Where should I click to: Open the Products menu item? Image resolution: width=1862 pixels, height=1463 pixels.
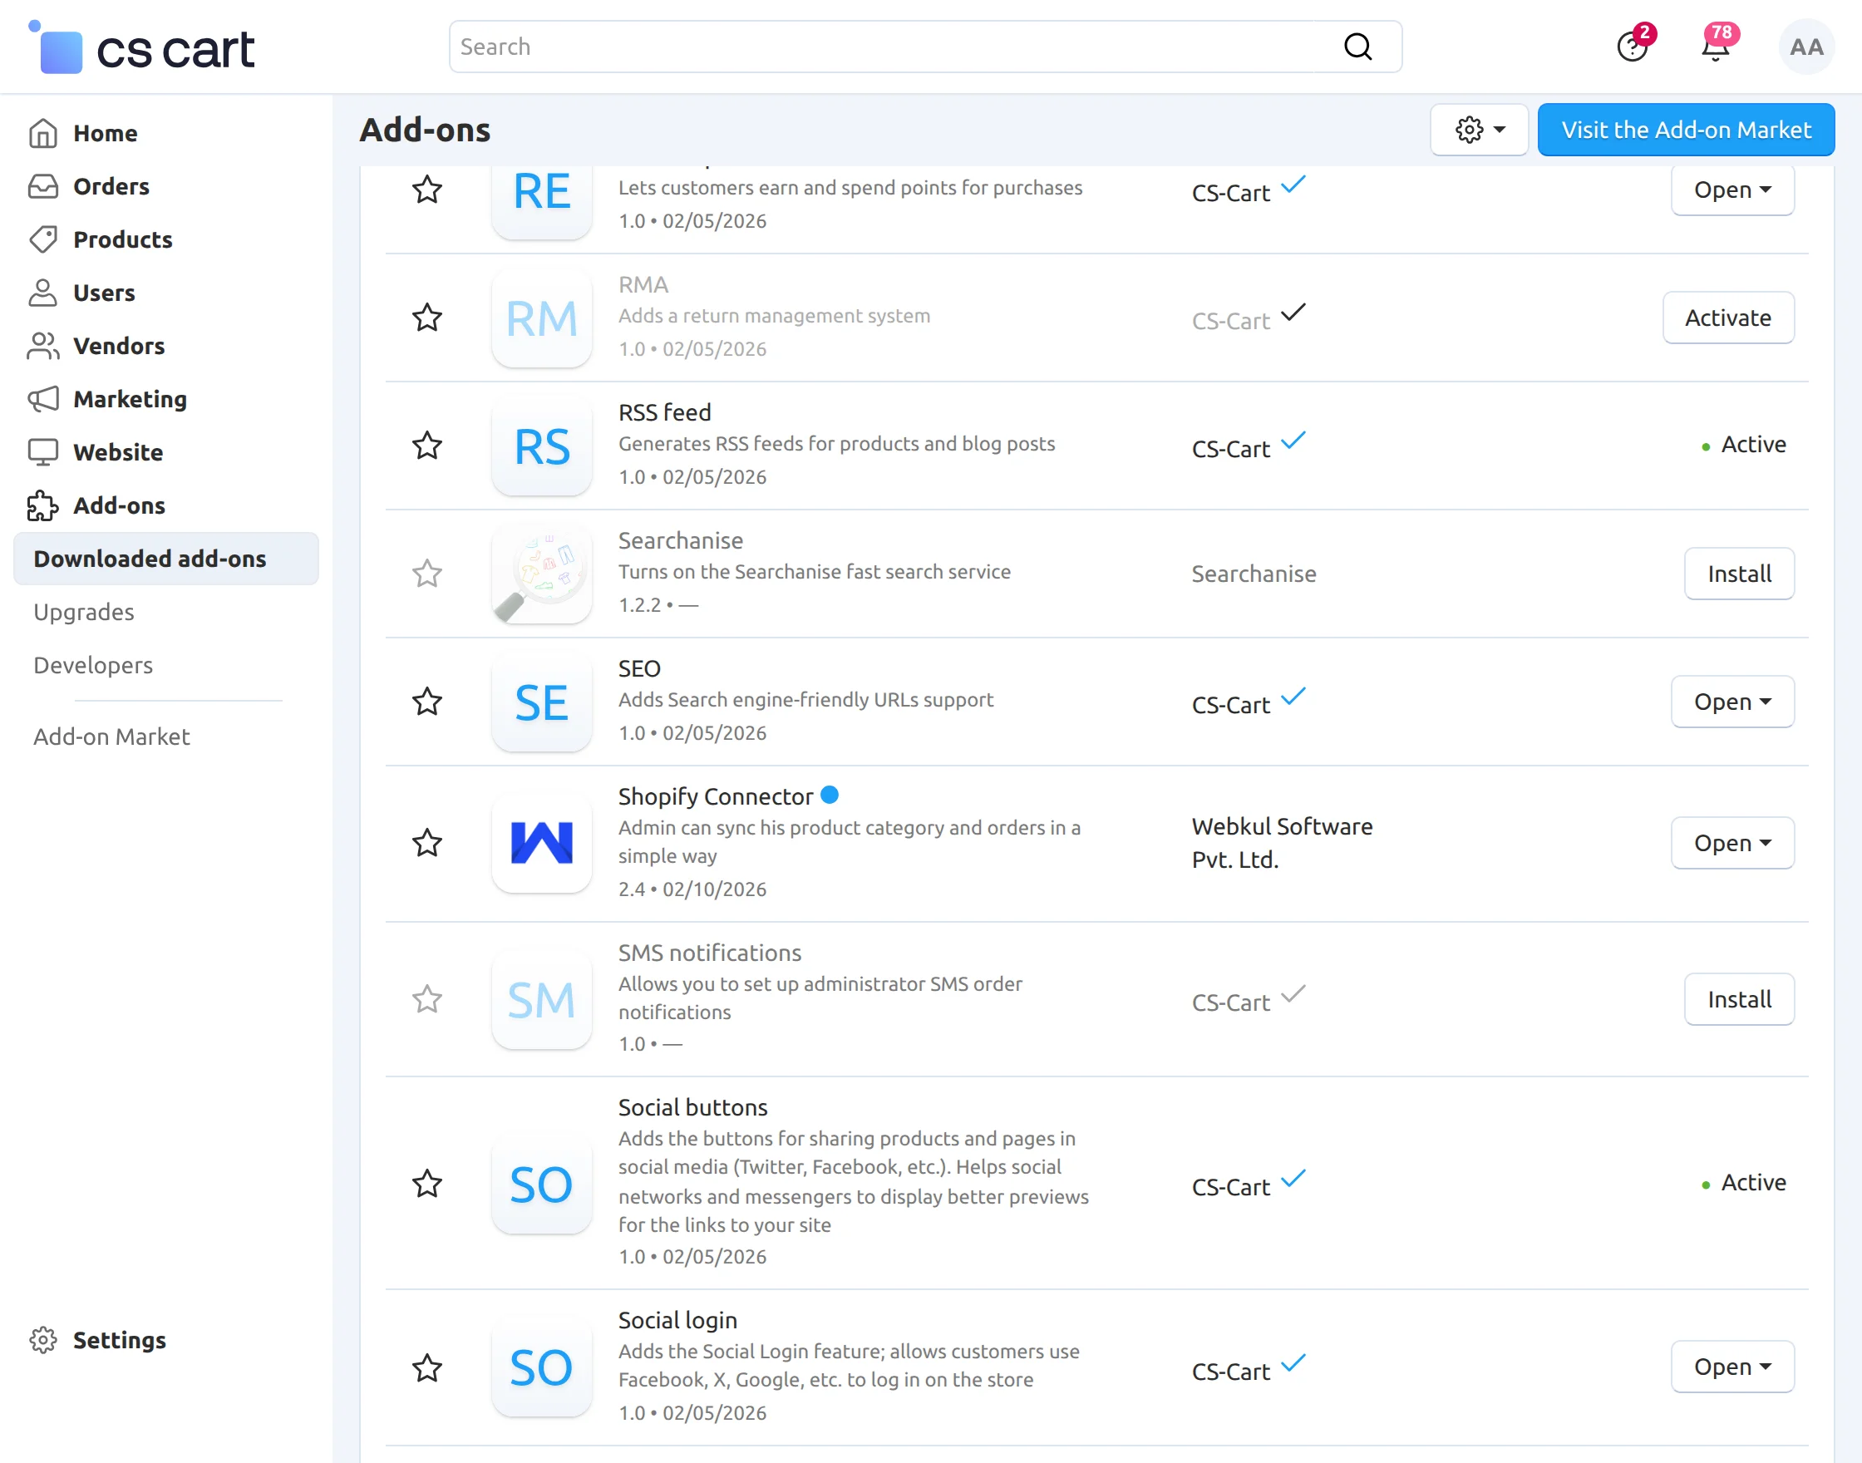click(x=122, y=239)
